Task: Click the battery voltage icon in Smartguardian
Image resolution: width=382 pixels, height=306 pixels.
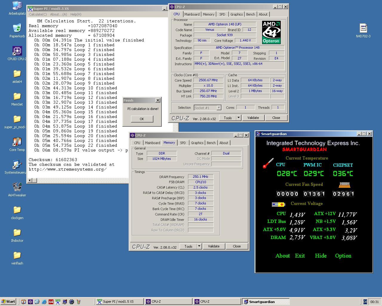Action: tap(278, 204)
